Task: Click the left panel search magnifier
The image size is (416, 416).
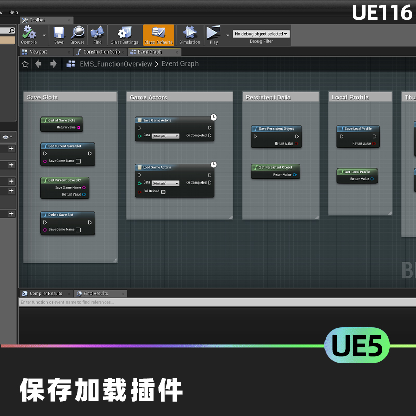Action: pos(11,31)
